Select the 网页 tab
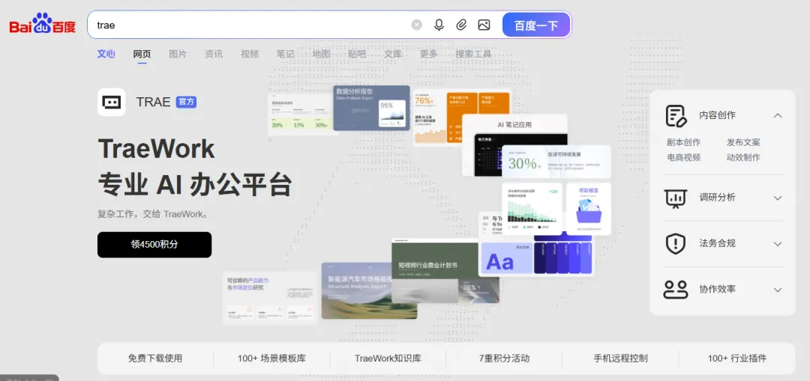The height and width of the screenshot is (381, 810). click(x=142, y=54)
